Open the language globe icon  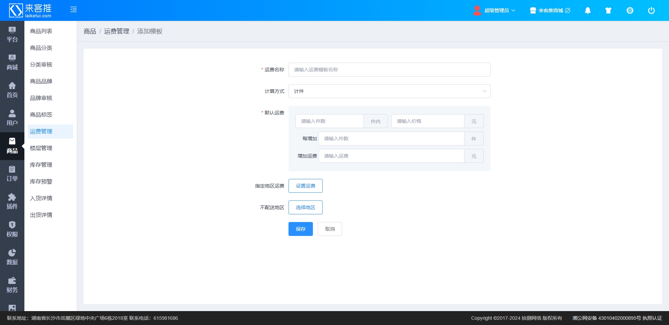630,10
